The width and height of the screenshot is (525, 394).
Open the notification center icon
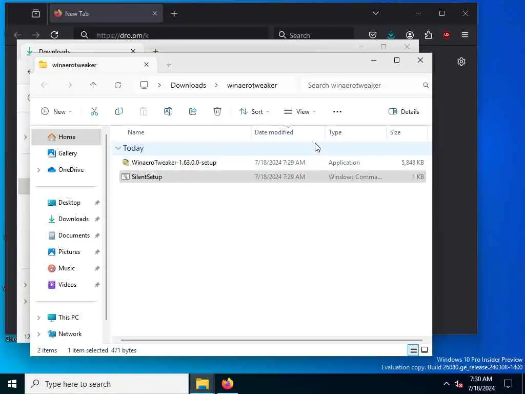(508, 384)
